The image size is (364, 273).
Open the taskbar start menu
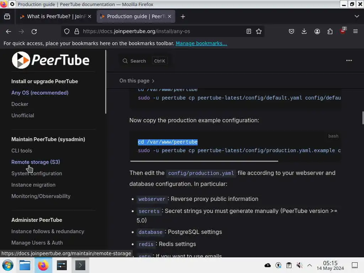point(8,265)
